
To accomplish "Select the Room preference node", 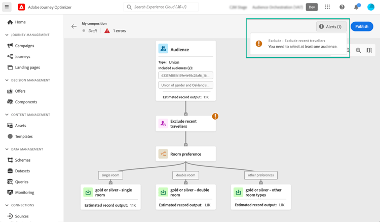I will (x=185, y=154).
